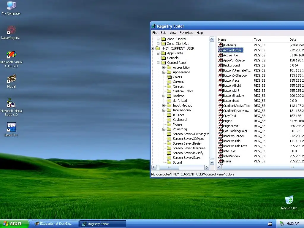Select the InactiveTitleText value name

[235, 146]
